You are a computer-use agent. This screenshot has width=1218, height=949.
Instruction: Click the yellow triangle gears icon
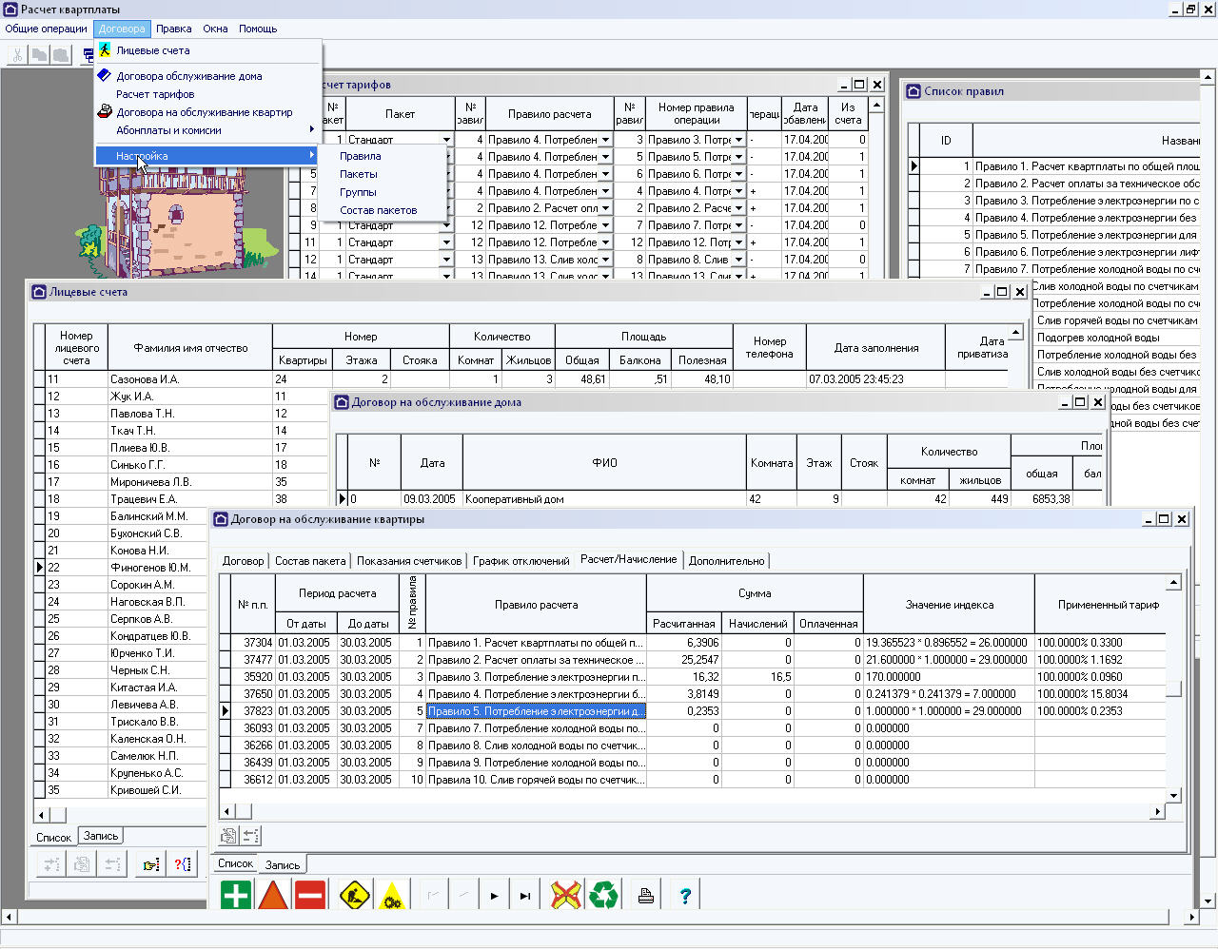pos(392,895)
